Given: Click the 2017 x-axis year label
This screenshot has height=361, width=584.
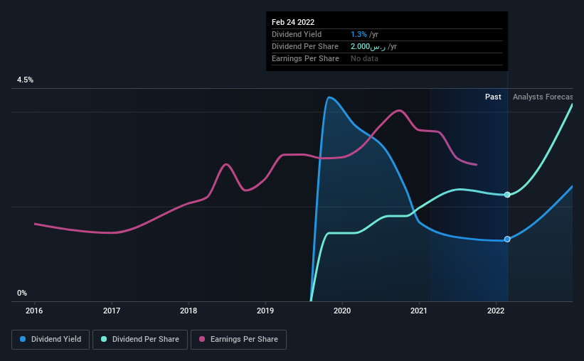Looking at the screenshot, I should [x=112, y=311].
